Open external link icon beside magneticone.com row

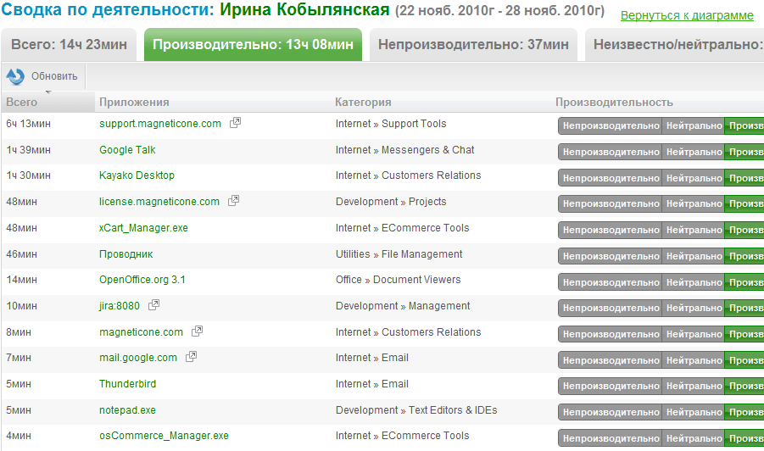tap(198, 331)
